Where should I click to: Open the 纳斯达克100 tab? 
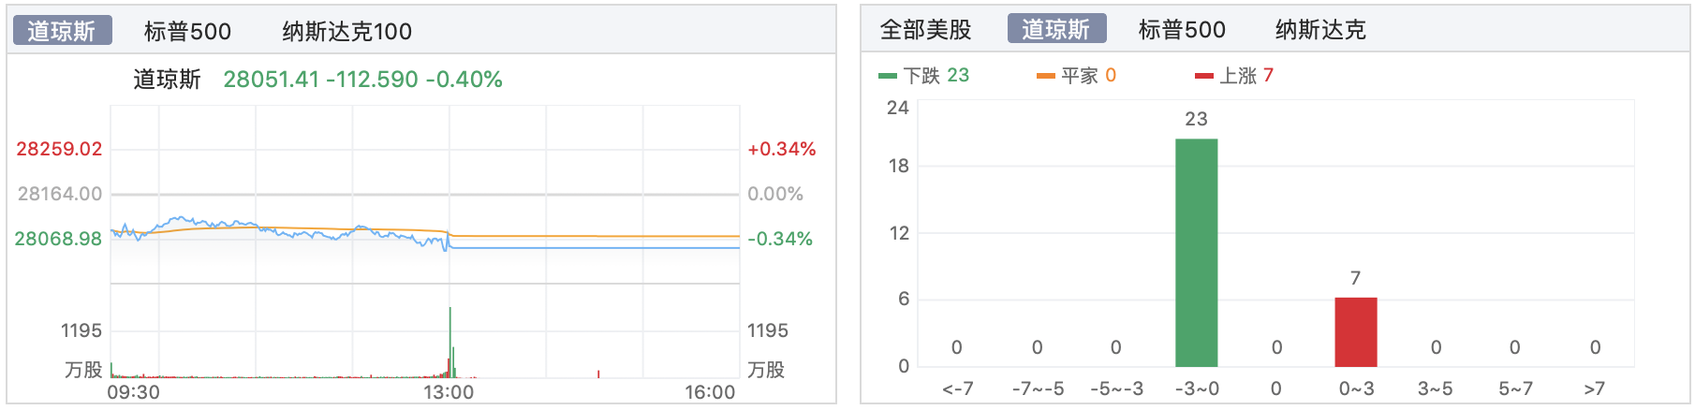pos(346,31)
